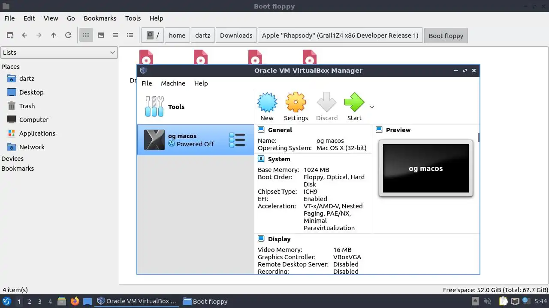Click the System section header
The height and width of the screenshot is (308, 549).
(279, 159)
